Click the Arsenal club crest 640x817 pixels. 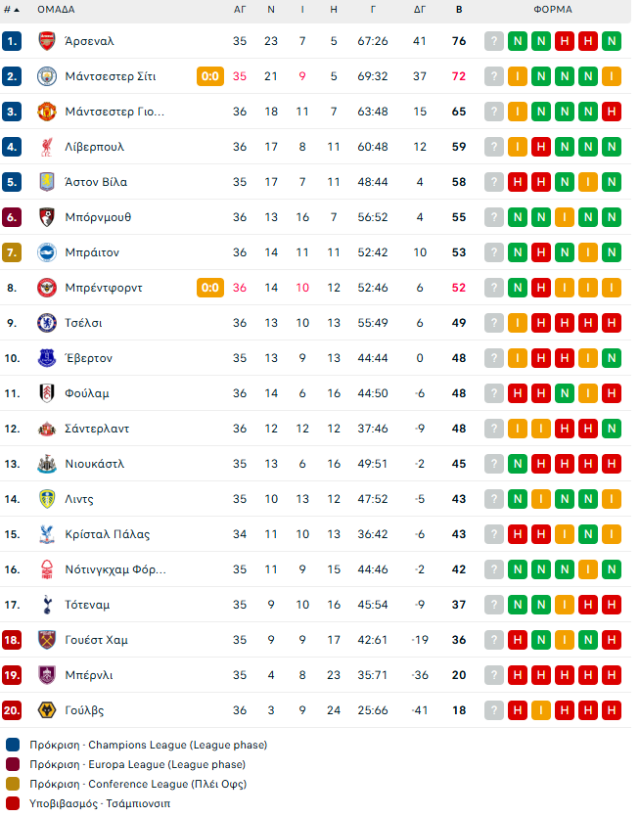point(47,41)
